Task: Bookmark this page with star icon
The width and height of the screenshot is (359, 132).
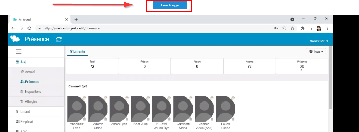Action: pos(293,28)
